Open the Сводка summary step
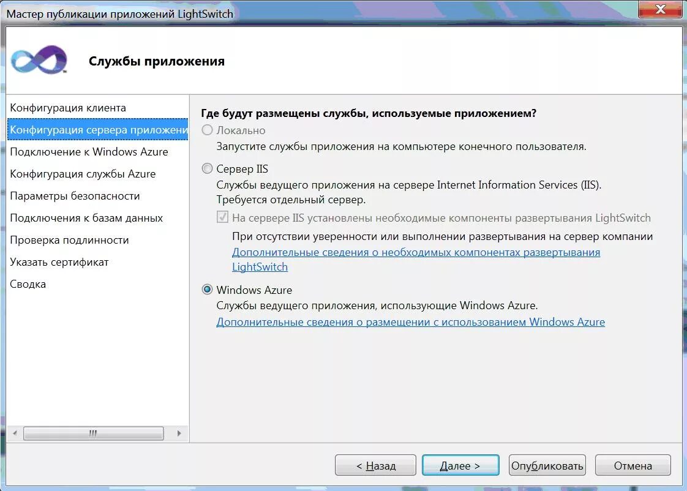The height and width of the screenshot is (491, 687). click(28, 284)
